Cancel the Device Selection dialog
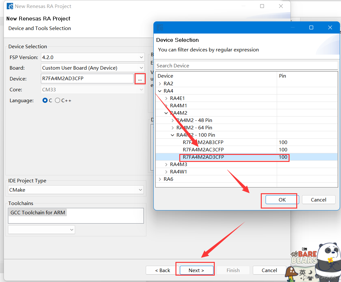 [318, 200]
